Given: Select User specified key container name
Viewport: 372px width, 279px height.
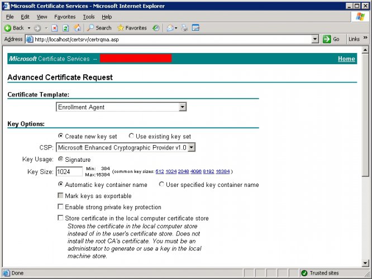Looking at the screenshot, I should point(161,184).
